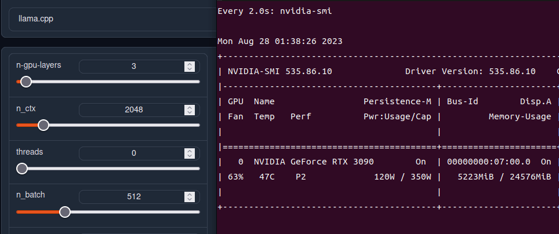The image size is (559, 234).
Task: Click the '47C' temperature value
Action: (x=267, y=177)
